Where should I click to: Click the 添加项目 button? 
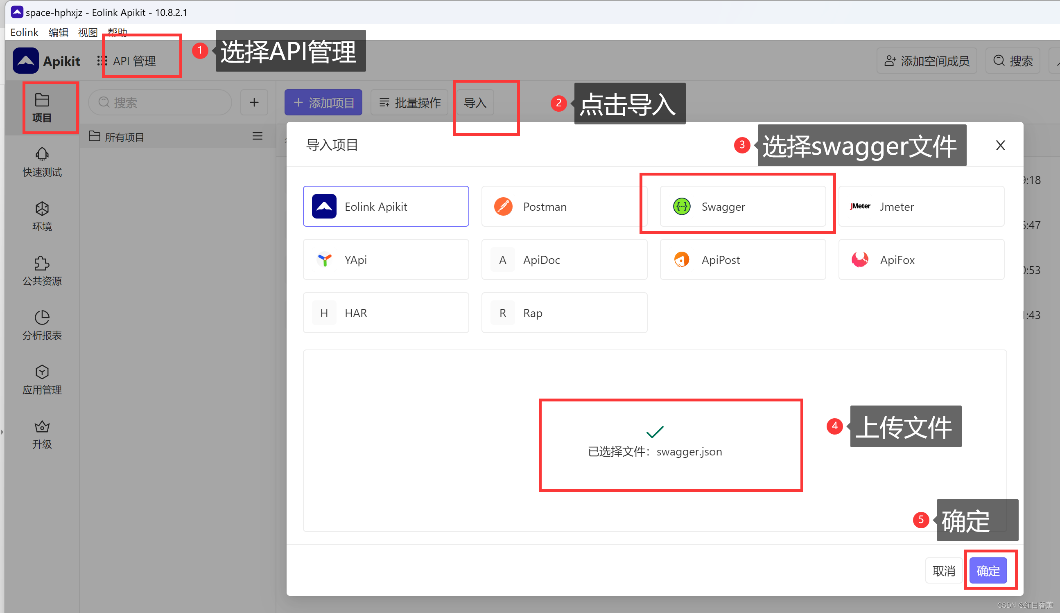click(x=323, y=102)
